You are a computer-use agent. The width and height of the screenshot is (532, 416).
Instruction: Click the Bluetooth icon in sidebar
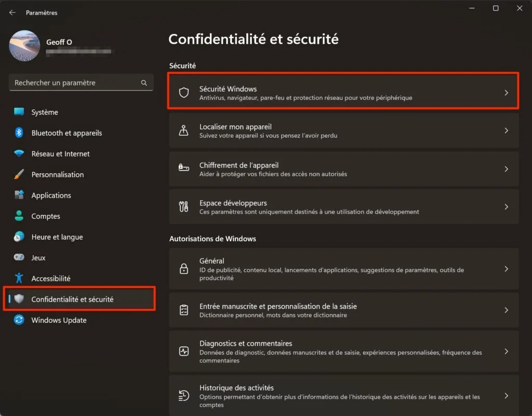point(19,133)
